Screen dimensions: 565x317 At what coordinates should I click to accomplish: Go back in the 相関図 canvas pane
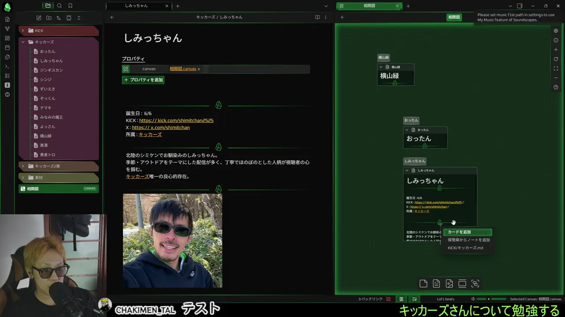click(x=343, y=17)
